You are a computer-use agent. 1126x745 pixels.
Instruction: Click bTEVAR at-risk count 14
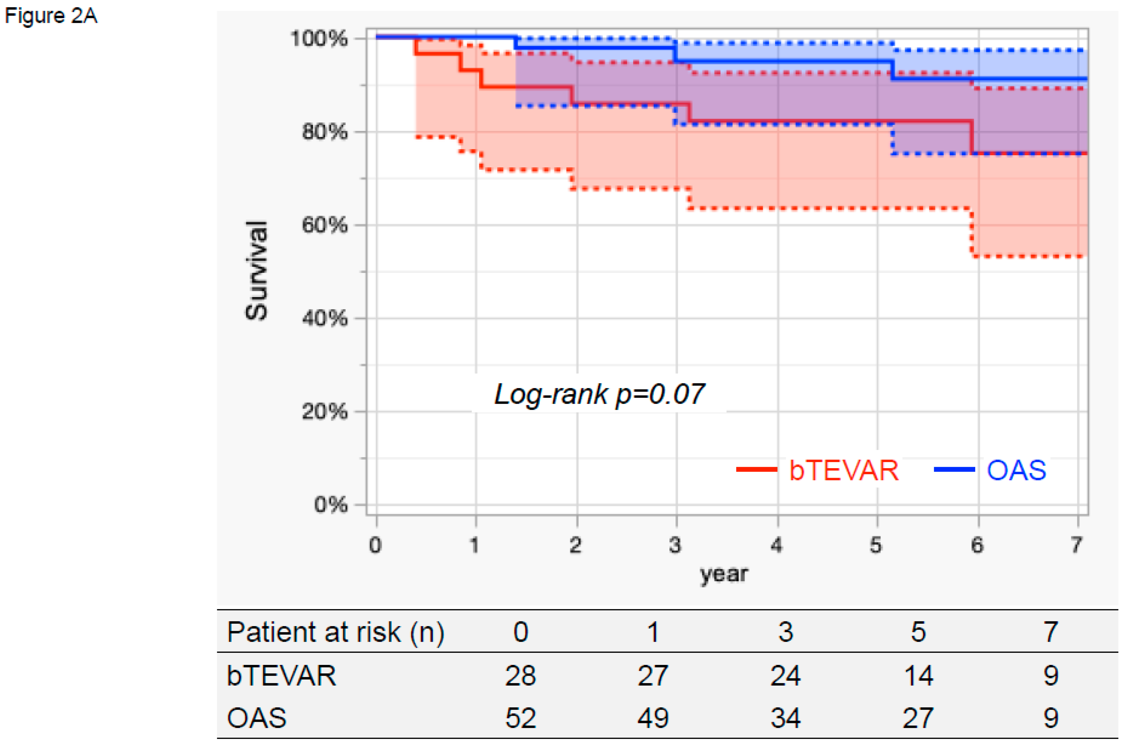tap(918, 676)
